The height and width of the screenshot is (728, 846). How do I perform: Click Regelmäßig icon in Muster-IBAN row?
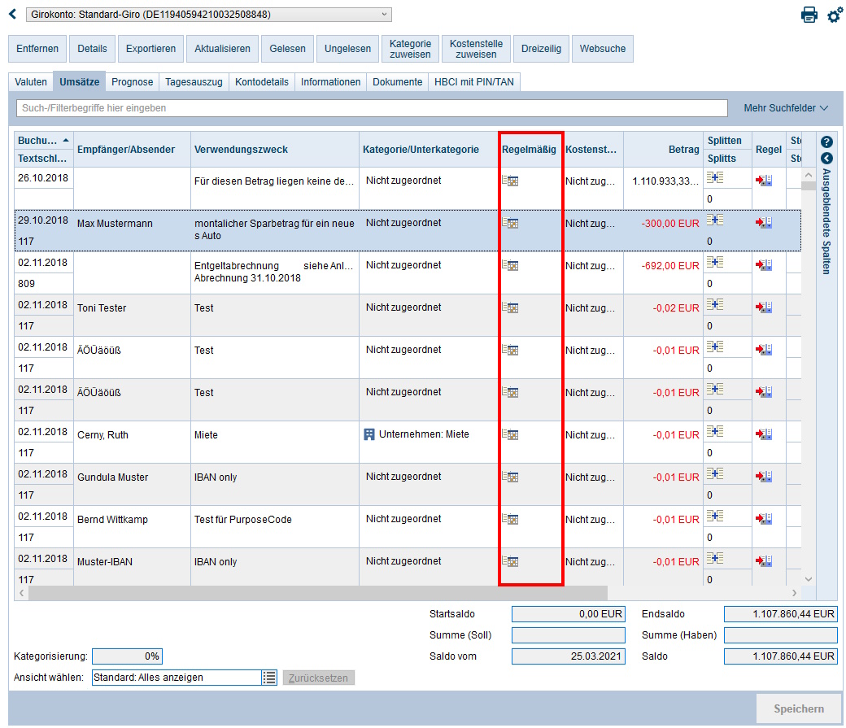(x=510, y=561)
